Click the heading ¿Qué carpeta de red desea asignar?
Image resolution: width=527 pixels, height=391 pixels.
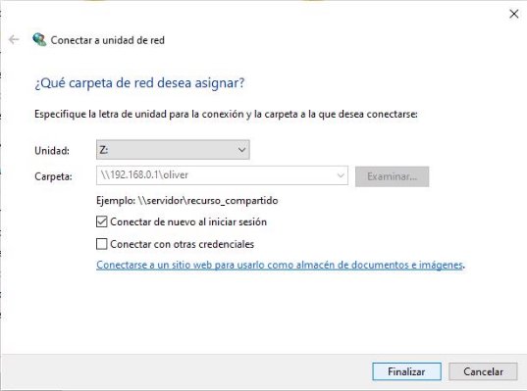pos(139,83)
